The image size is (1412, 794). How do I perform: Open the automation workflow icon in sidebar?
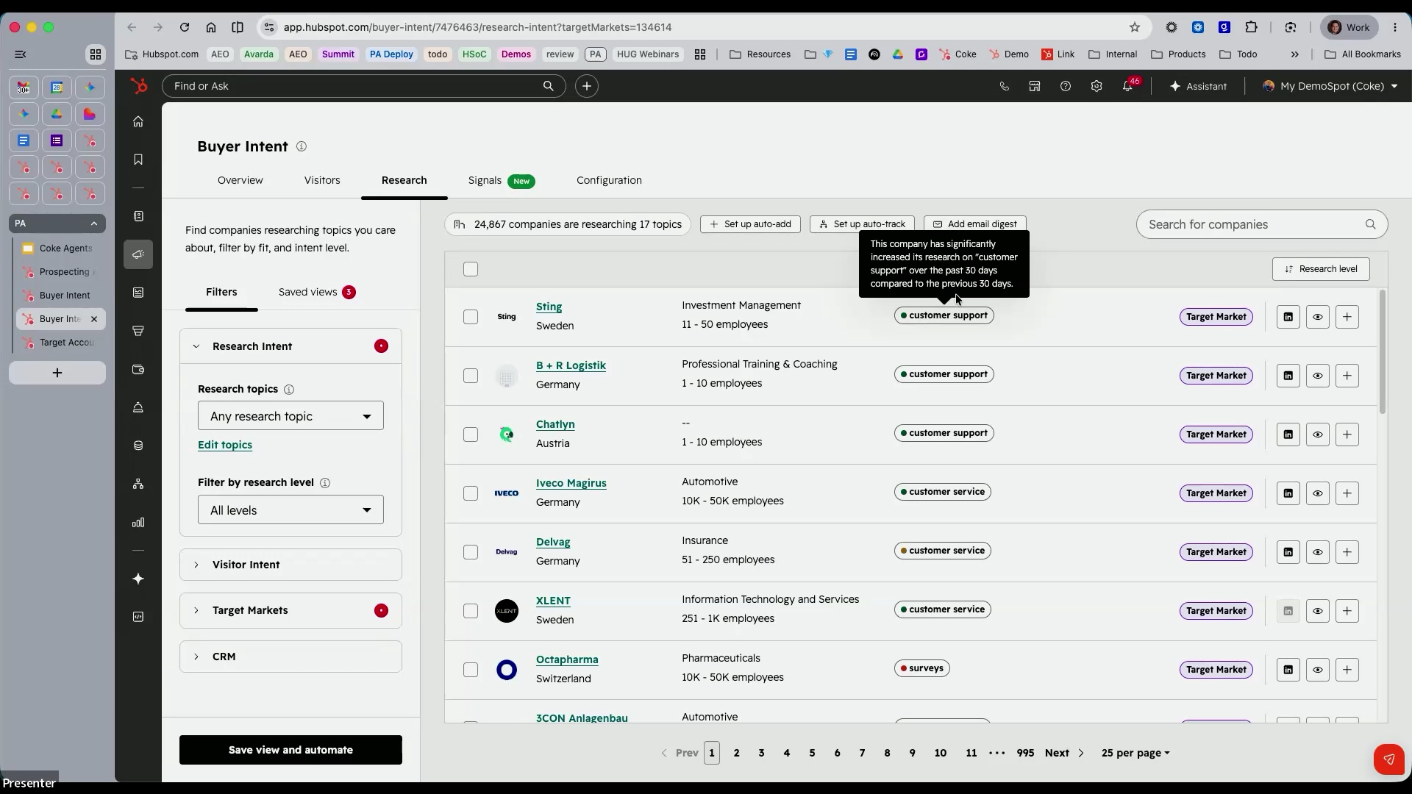(x=138, y=484)
